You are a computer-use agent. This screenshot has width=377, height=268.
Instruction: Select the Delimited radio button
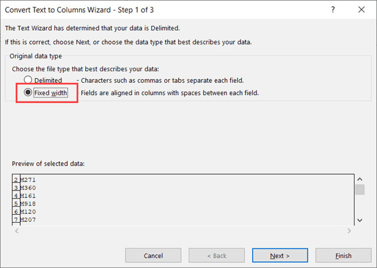point(28,80)
